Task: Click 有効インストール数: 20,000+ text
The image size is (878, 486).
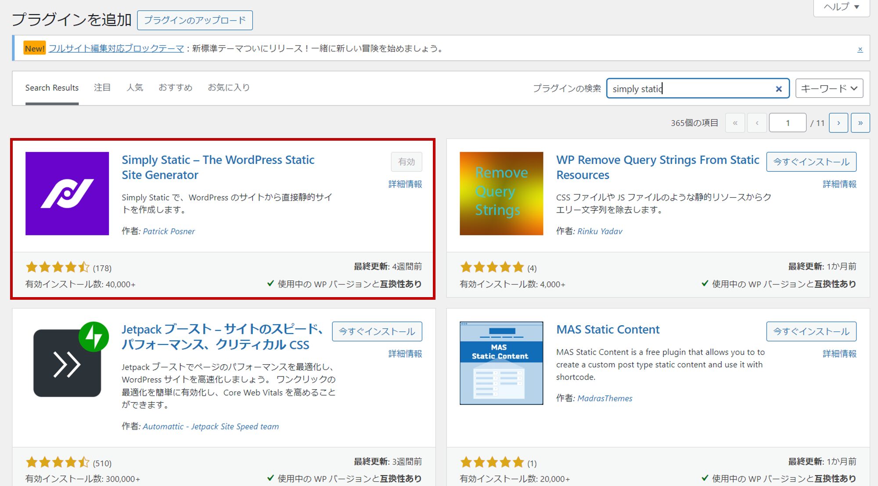Action: coord(515,479)
